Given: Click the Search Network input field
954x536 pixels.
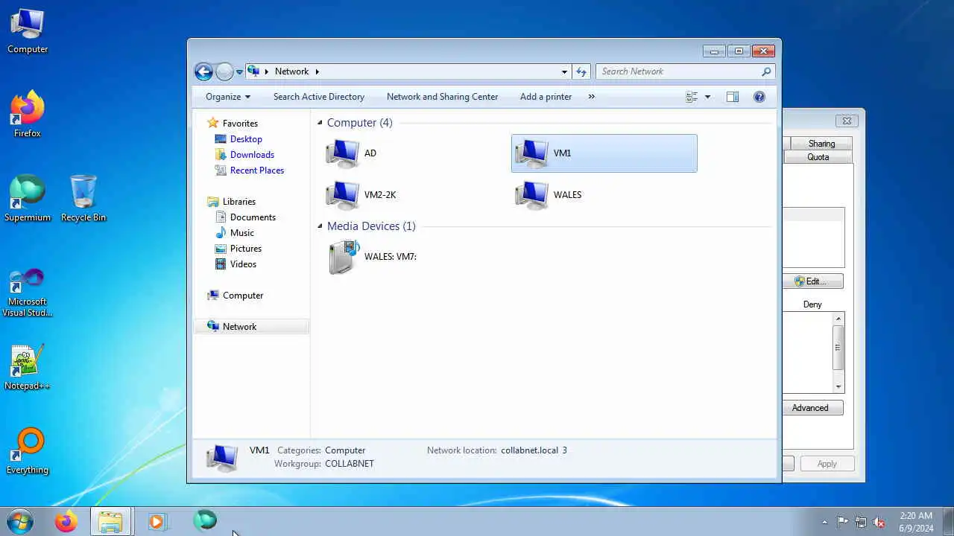Looking at the screenshot, I should [678, 71].
